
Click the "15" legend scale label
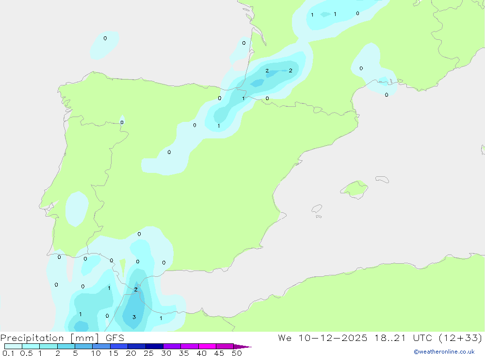(x=113, y=353)
